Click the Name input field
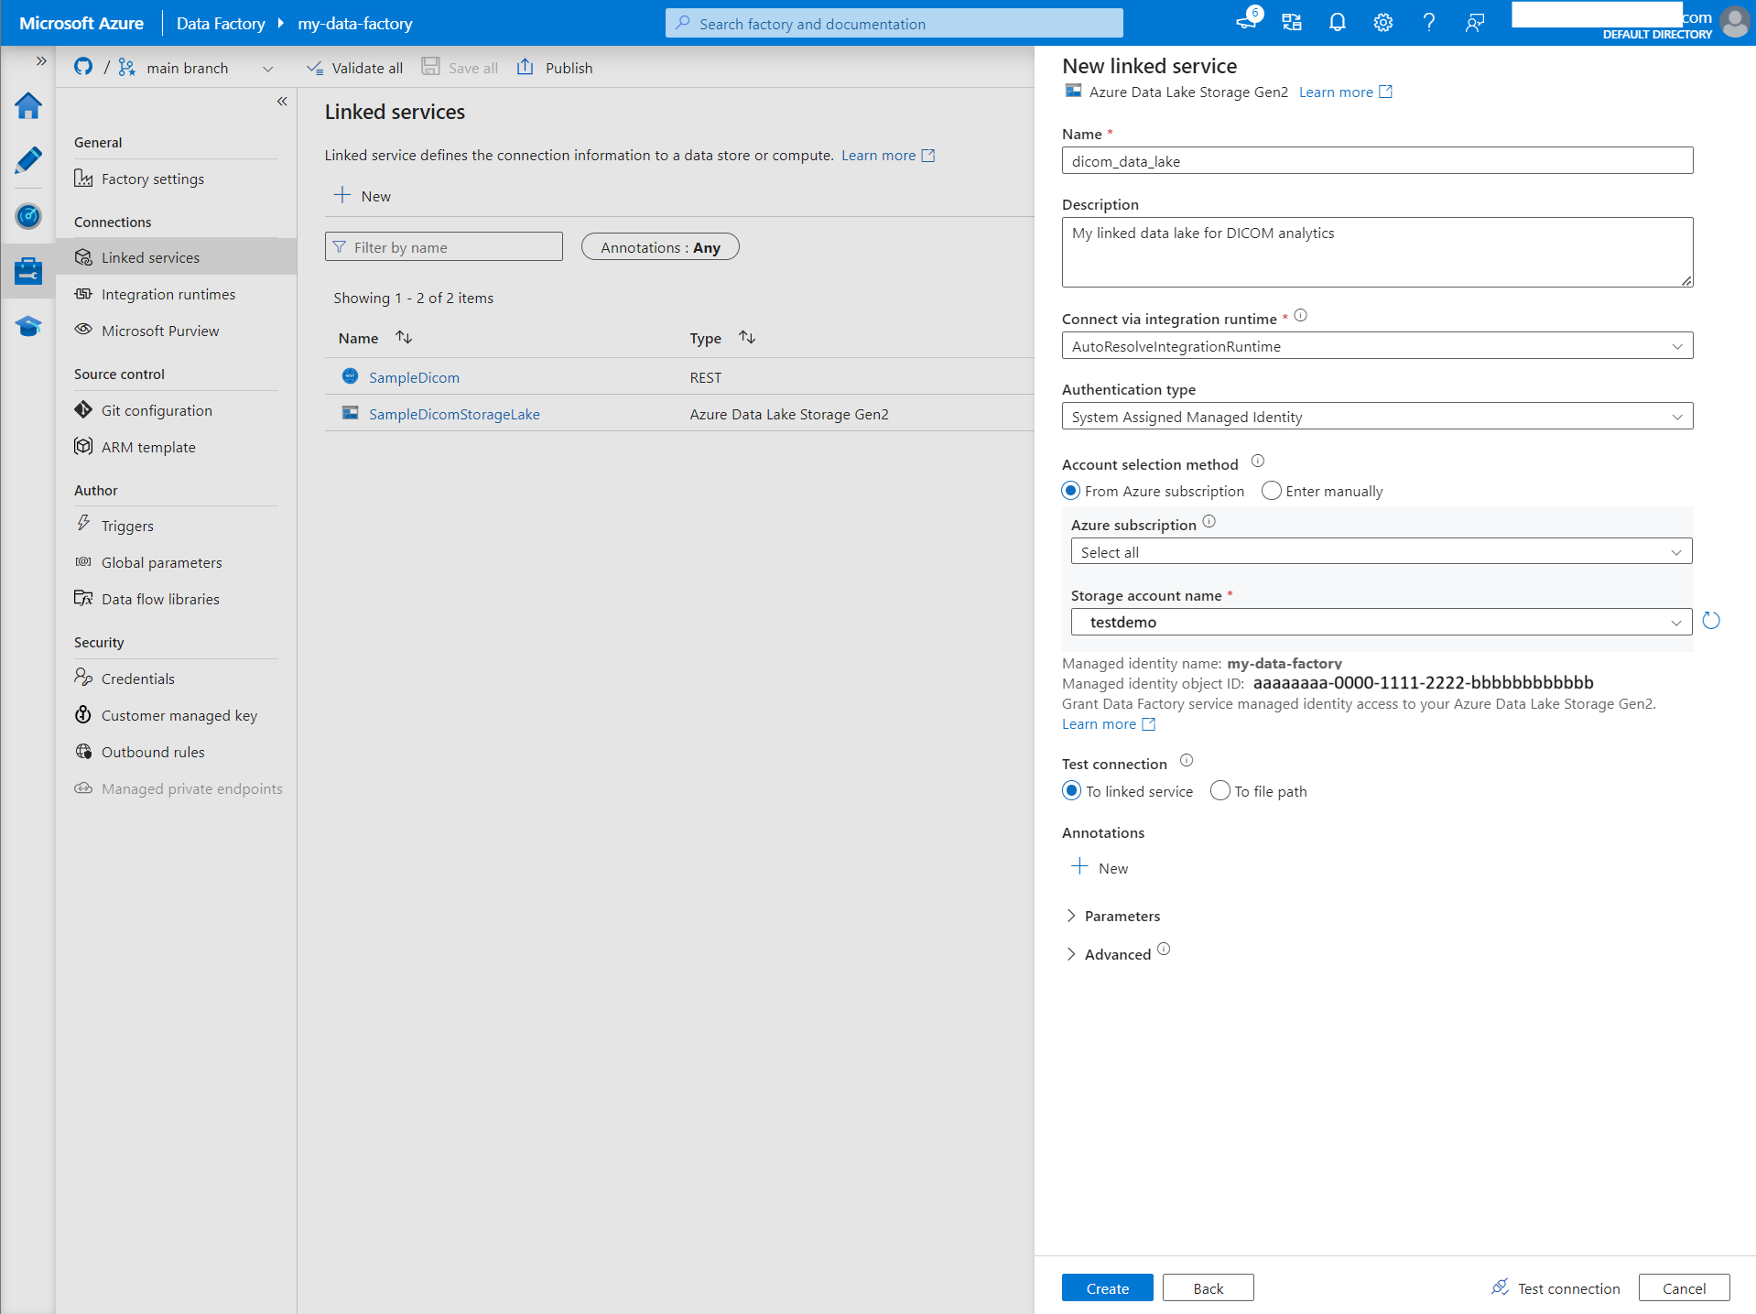Screen dimensions: 1756x1314 [x=1377, y=161]
